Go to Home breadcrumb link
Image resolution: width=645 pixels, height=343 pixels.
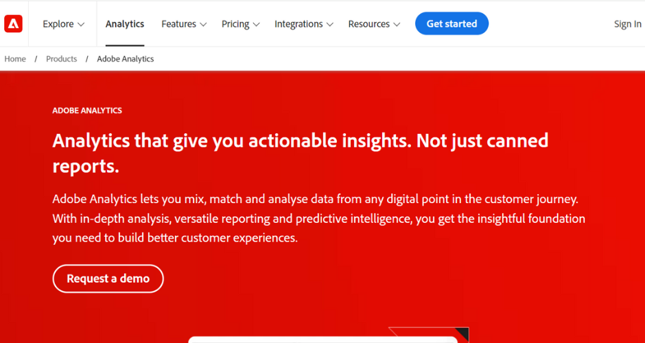[x=15, y=59]
